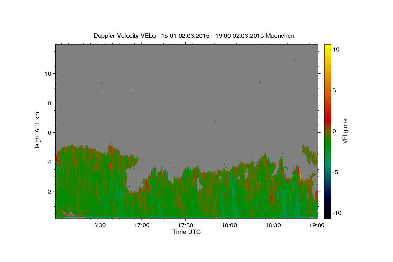Click the height axis label '4'
The width and height of the screenshot is (393, 262).
[50, 162]
